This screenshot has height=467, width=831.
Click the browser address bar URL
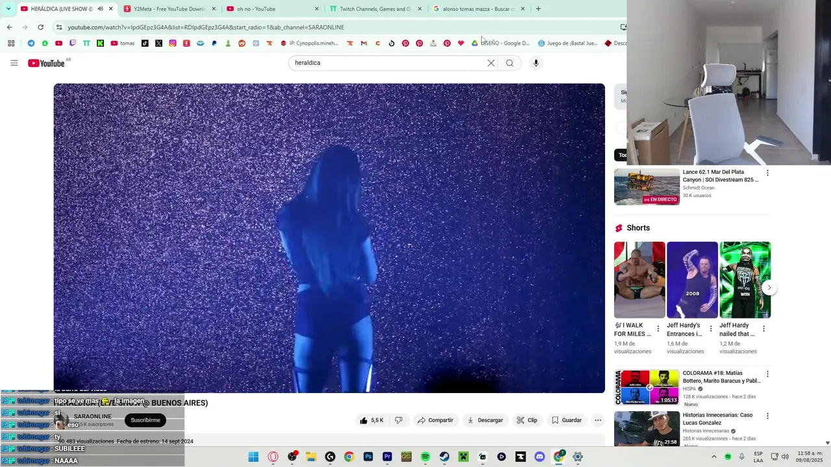click(x=206, y=27)
